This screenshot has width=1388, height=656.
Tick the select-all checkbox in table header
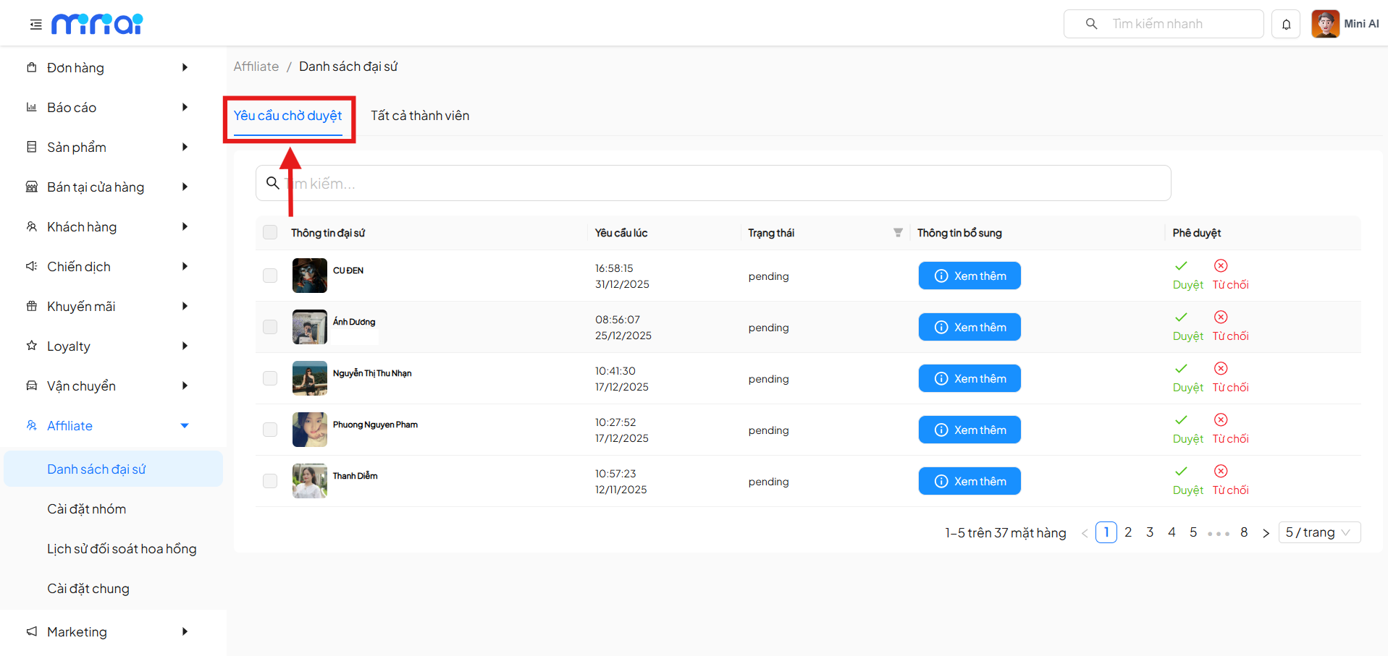click(270, 232)
